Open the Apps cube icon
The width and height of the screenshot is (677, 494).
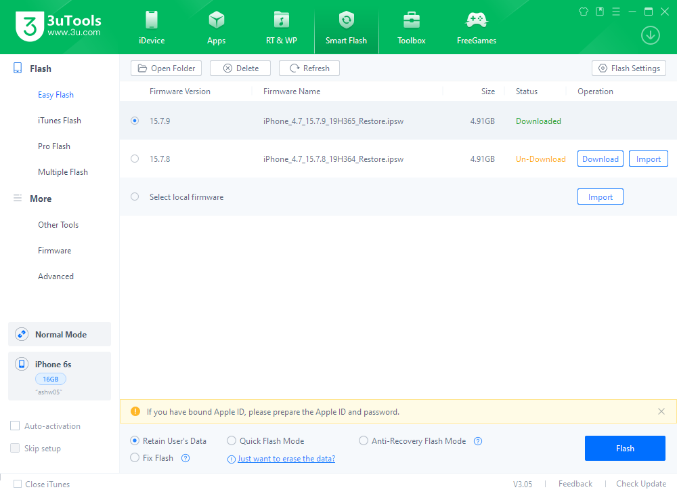tap(217, 20)
